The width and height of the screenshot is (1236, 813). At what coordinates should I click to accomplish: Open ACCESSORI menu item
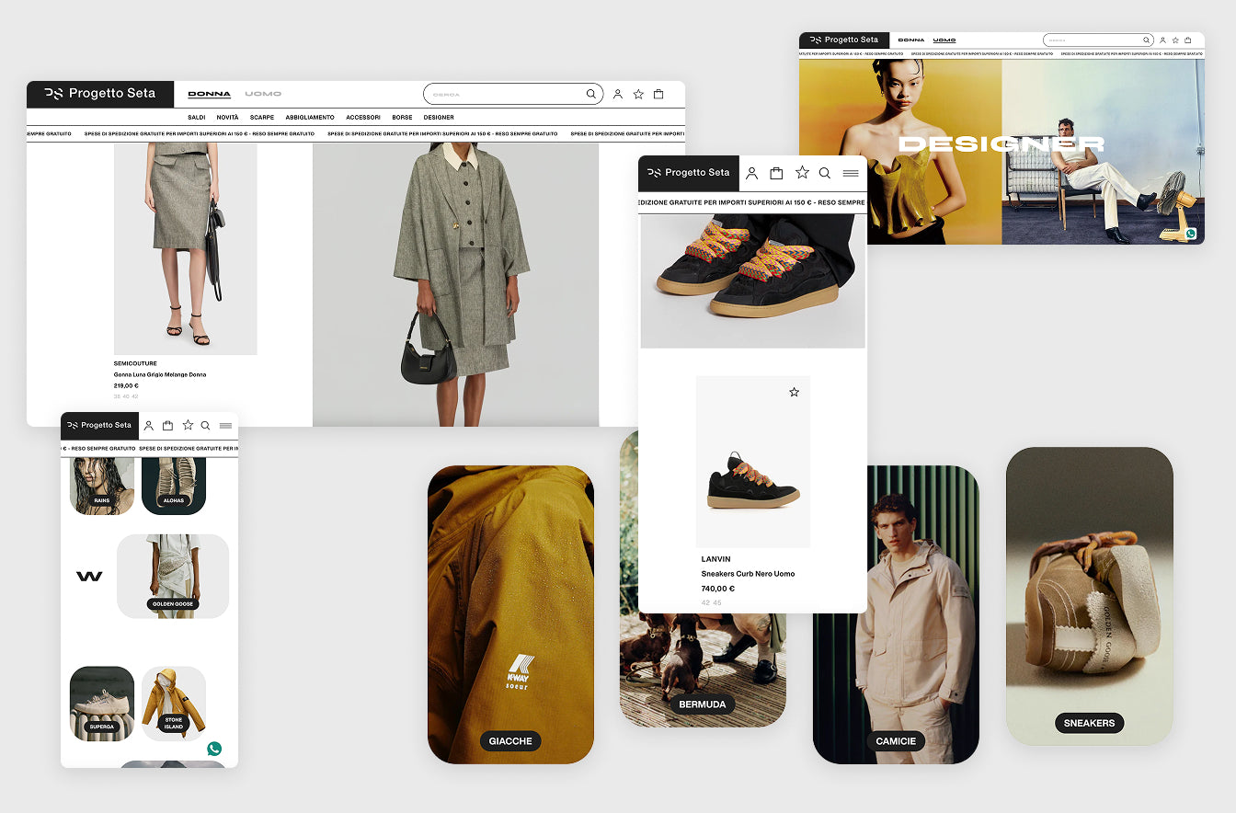pos(363,118)
